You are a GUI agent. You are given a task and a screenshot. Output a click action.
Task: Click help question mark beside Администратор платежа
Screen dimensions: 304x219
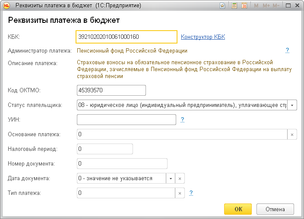(x=287, y=50)
